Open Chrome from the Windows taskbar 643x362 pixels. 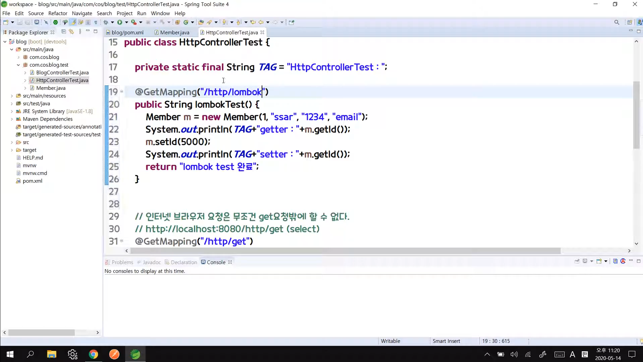tap(93, 354)
